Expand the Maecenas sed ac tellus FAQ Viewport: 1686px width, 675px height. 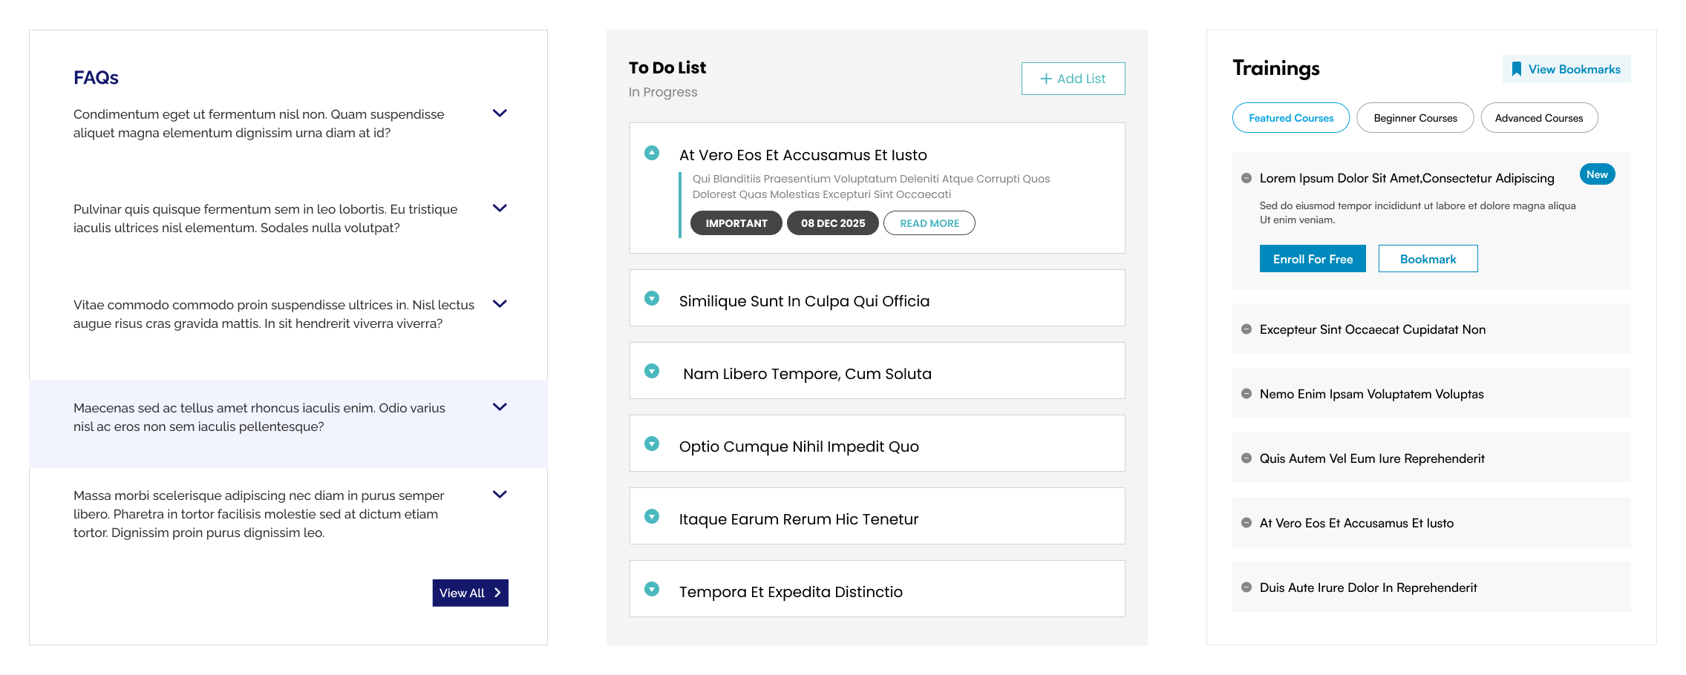pos(500,407)
